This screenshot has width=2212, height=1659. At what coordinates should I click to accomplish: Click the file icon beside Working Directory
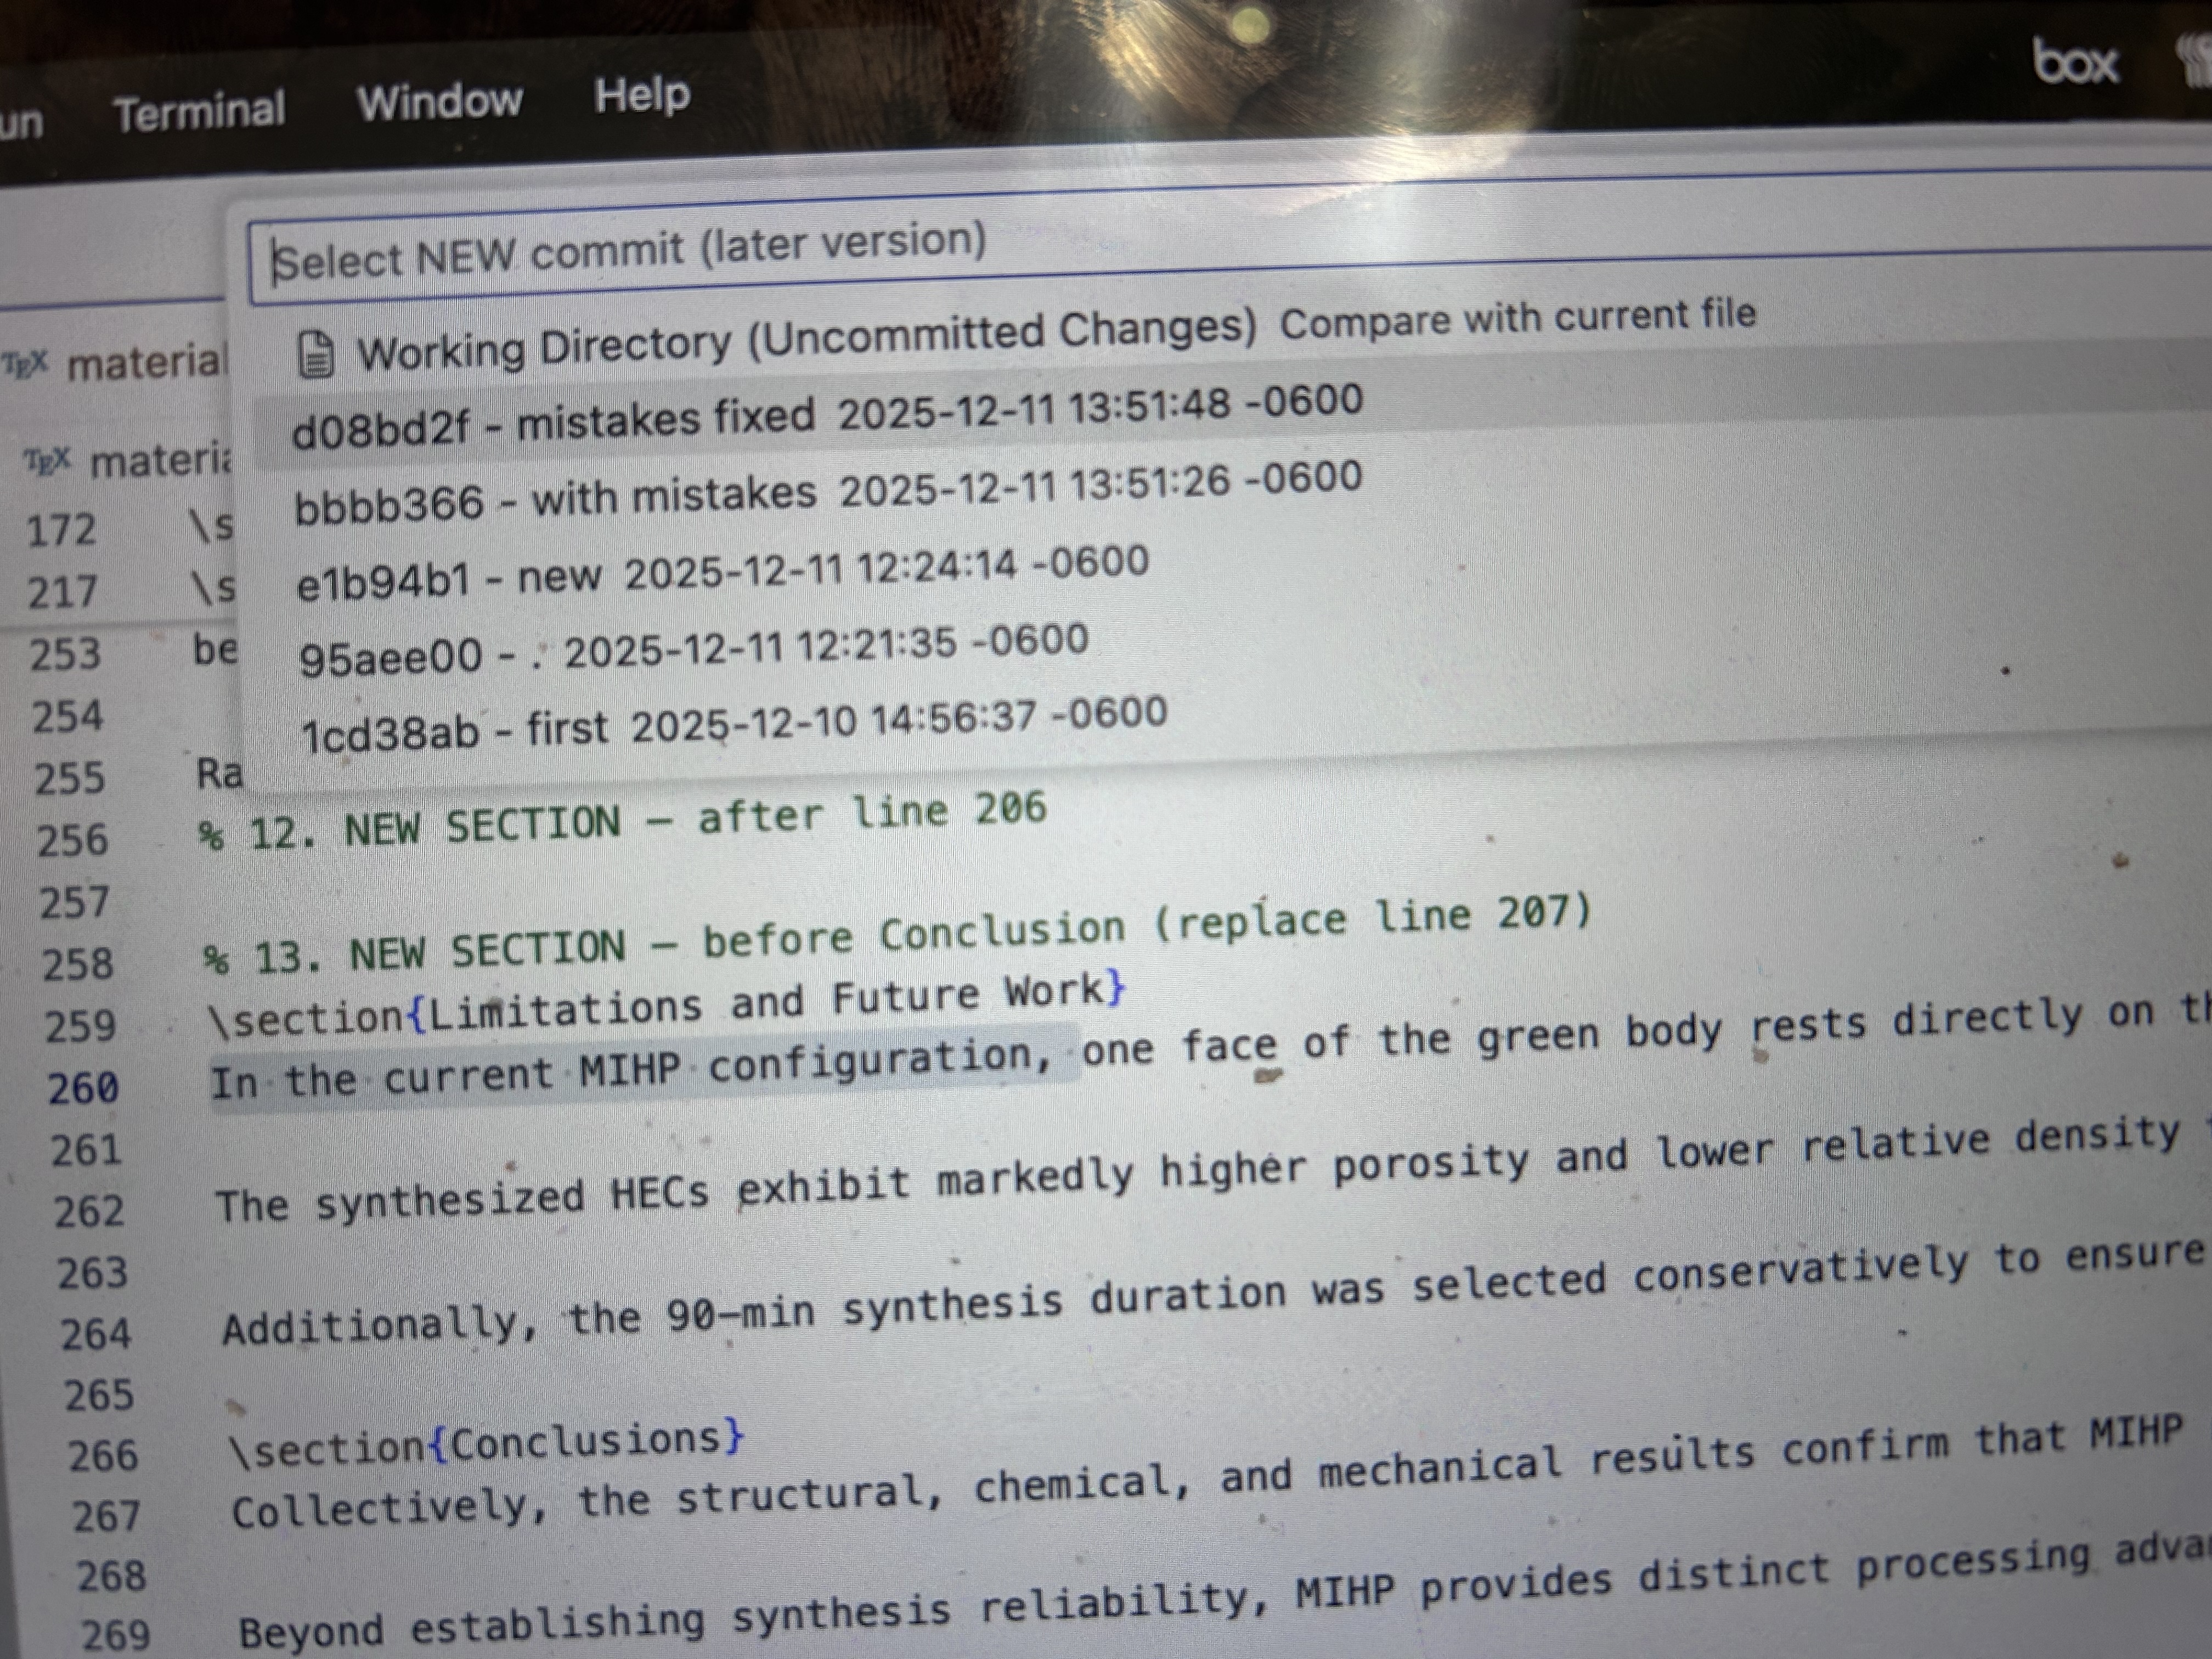317,355
